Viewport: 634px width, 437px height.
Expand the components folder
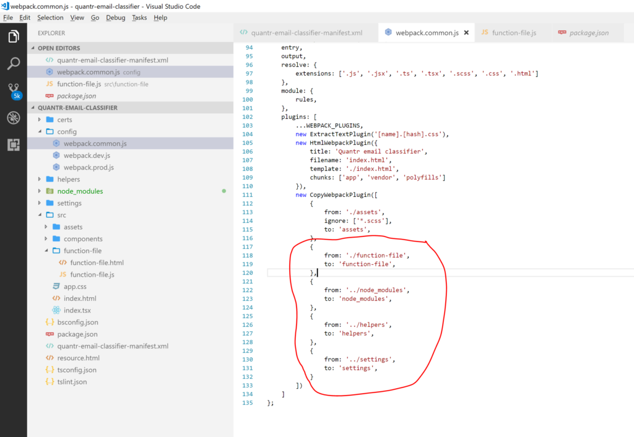[x=46, y=238]
